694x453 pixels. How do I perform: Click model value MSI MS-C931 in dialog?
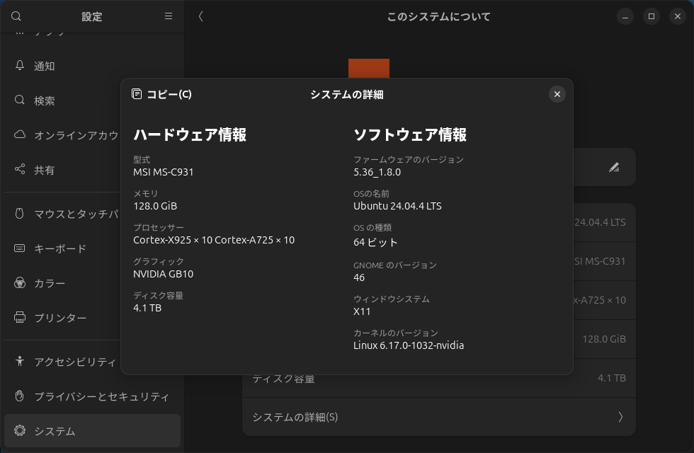click(x=164, y=172)
